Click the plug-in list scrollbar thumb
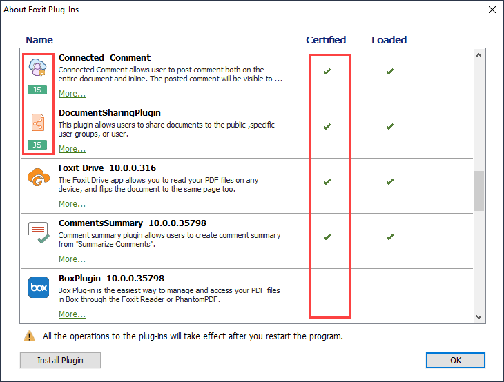This screenshot has width=504, height=382. (478, 191)
